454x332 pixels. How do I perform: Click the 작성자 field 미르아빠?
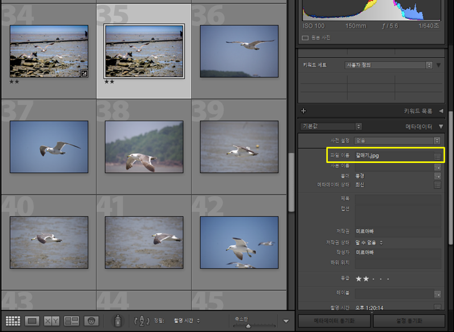[x=398, y=252]
